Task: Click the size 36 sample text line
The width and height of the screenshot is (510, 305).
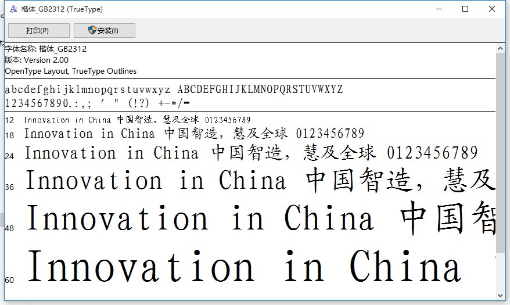Action: tap(260, 180)
